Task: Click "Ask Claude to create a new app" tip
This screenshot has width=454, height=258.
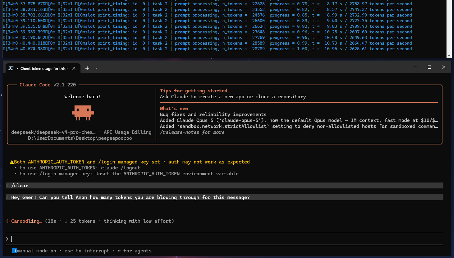Action: click(x=233, y=97)
